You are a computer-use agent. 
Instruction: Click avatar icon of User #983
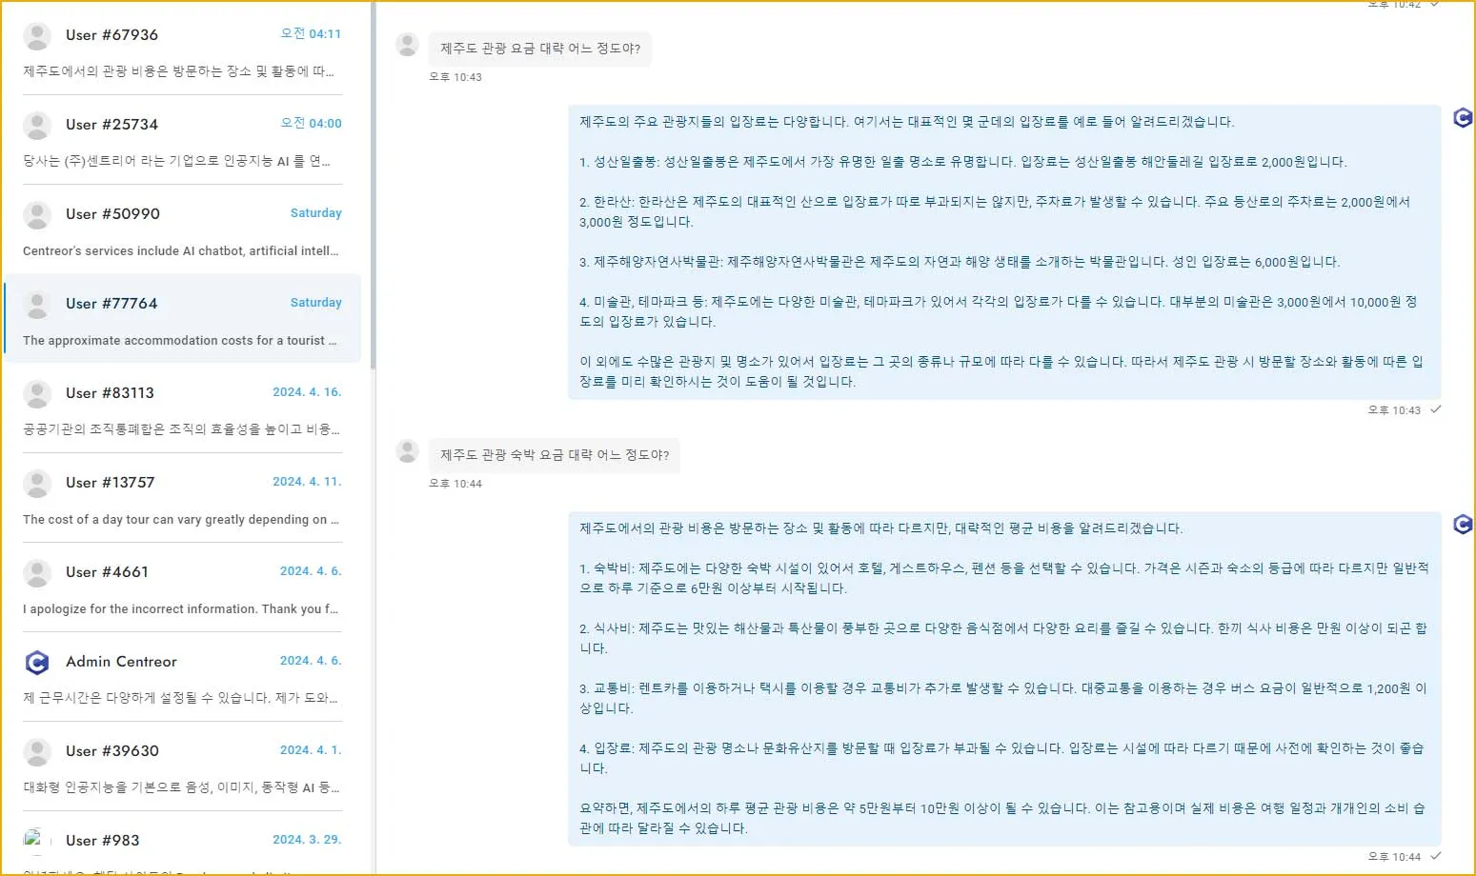[x=35, y=841]
